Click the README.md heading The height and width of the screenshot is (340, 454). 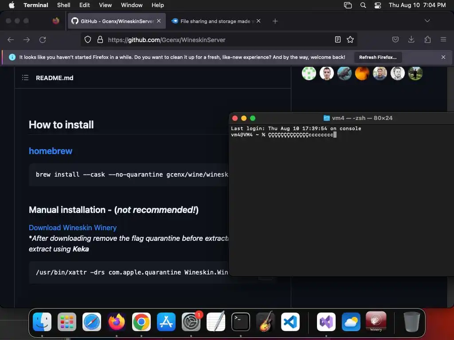(55, 78)
